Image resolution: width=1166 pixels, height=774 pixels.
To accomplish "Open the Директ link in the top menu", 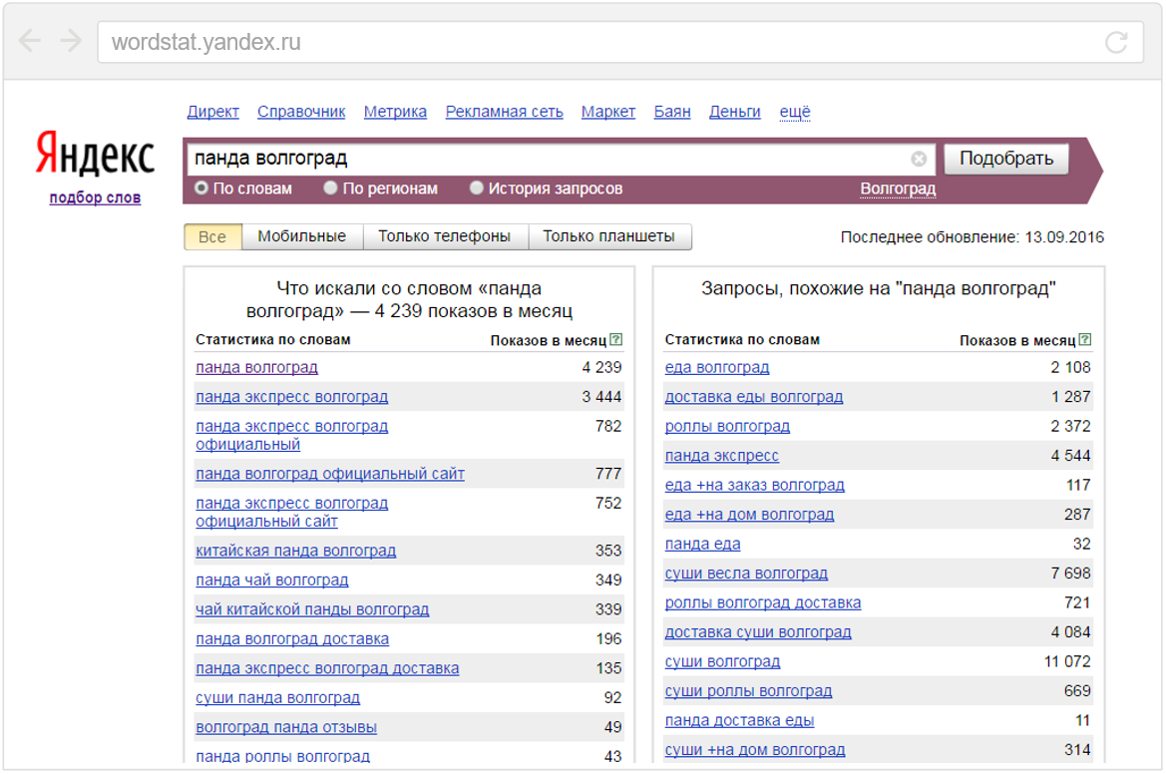I will click(212, 112).
